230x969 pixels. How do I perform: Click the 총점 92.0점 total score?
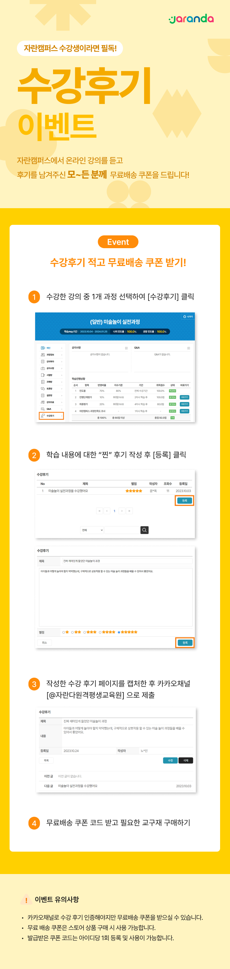coord(160,418)
